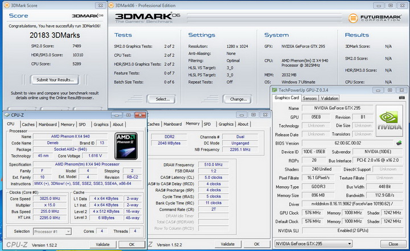Open the Caches tab in front CPU-Z window
Image resolution: width=410 pixels, height=251 pixels.
click(28, 125)
